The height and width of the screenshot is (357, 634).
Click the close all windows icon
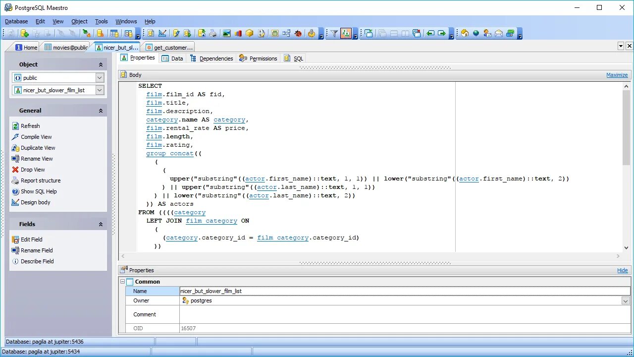(417, 33)
